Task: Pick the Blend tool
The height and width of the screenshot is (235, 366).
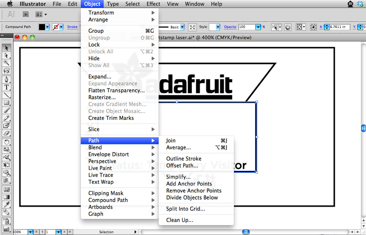Action: coord(7,212)
